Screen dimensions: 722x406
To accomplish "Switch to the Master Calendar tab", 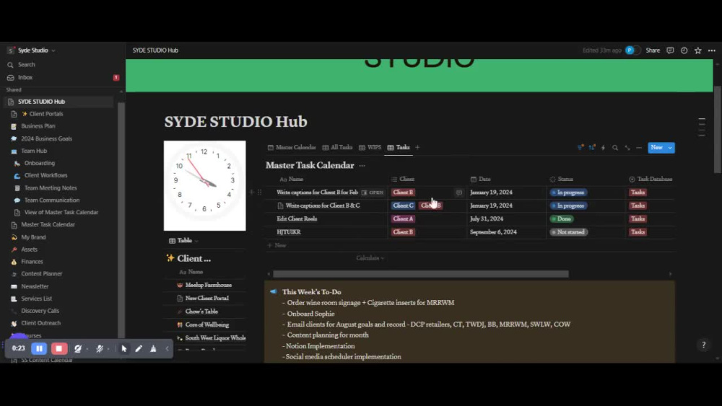I will 292,148.
